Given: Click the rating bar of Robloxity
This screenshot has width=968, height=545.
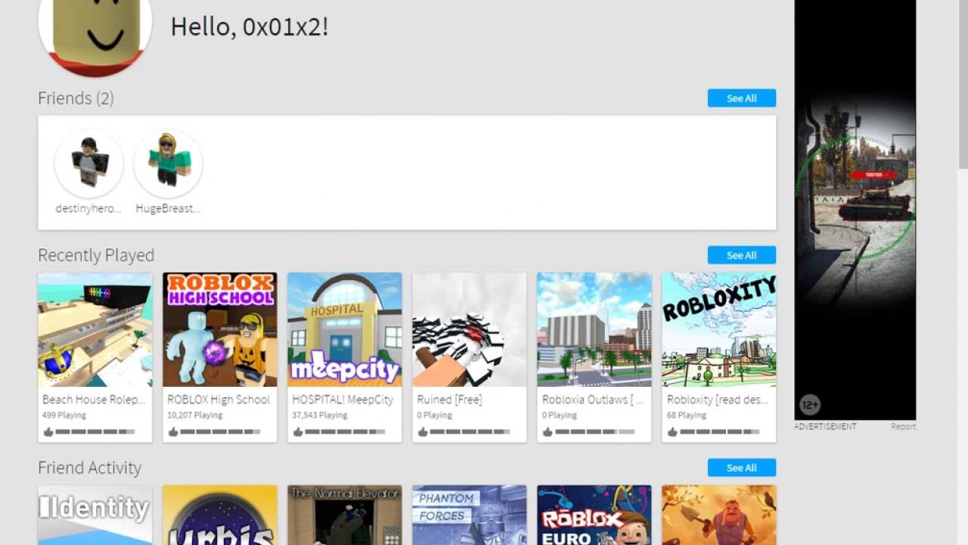Looking at the screenshot, I should click(x=719, y=432).
